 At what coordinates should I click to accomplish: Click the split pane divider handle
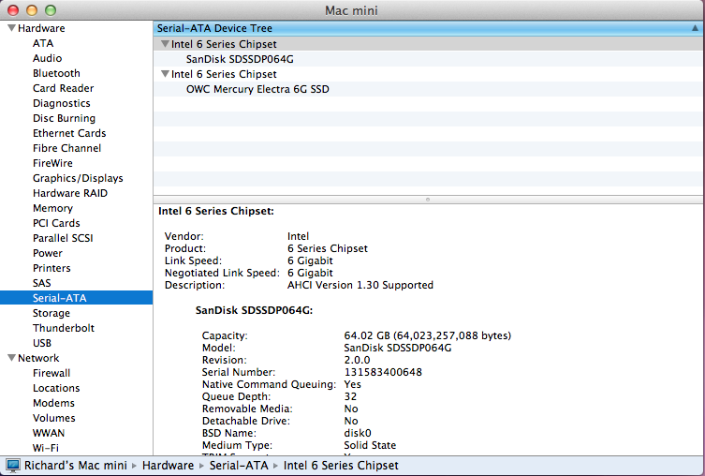click(428, 200)
